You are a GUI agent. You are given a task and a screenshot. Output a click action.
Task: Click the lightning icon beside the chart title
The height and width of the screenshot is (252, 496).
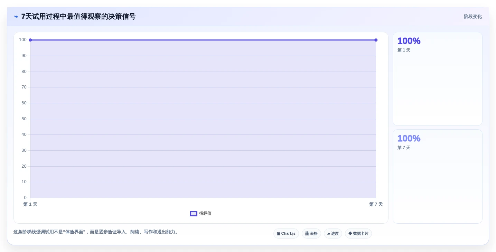point(16,17)
